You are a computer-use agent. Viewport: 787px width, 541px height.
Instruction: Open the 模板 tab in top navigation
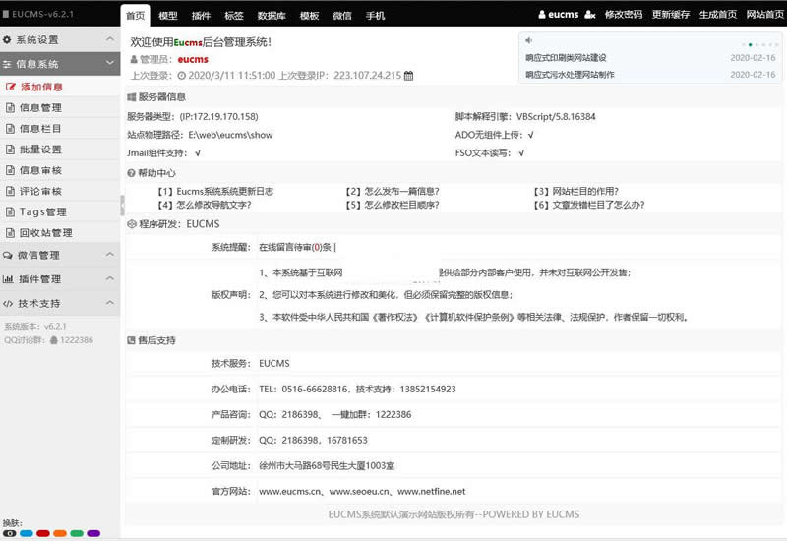click(x=309, y=16)
